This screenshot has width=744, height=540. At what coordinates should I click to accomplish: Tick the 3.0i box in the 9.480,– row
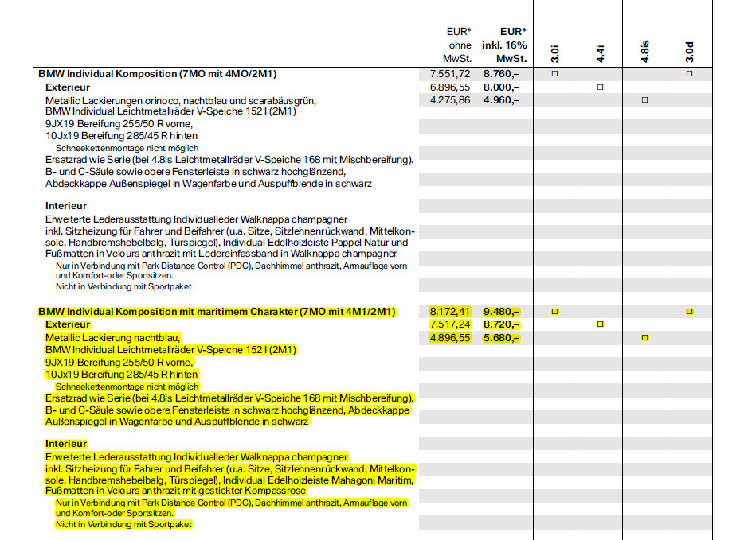pyautogui.click(x=554, y=312)
